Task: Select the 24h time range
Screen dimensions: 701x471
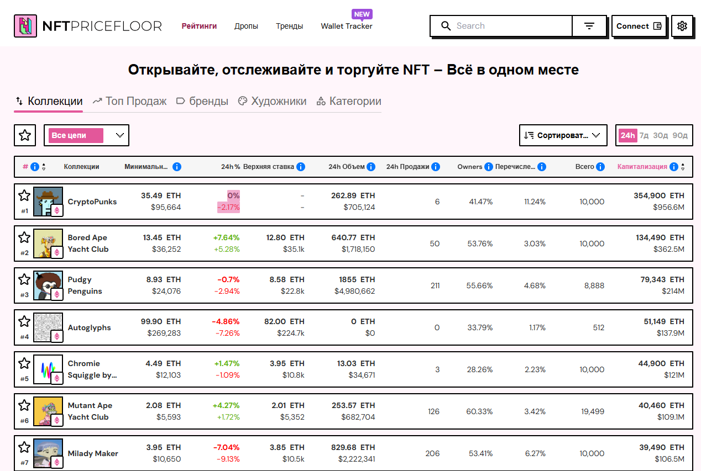Action: tap(627, 135)
